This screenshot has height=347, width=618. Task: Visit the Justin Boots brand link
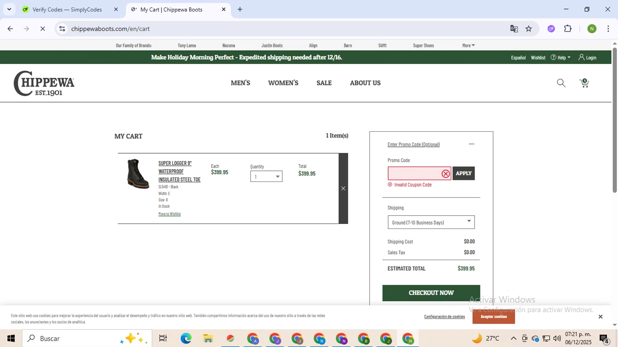pyautogui.click(x=272, y=45)
